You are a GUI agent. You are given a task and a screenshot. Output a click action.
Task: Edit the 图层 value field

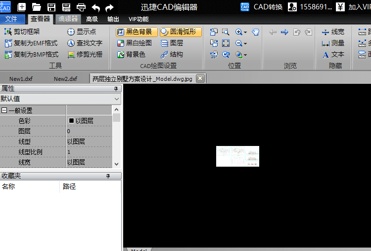[x=90, y=131]
